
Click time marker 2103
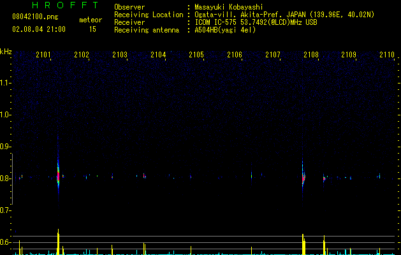tap(120, 55)
